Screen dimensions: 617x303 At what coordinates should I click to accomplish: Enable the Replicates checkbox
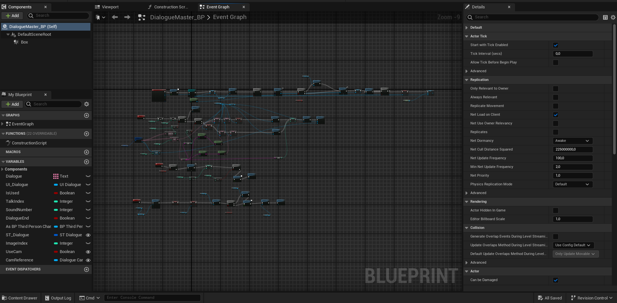pyautogui.click(x=556, y=132)
